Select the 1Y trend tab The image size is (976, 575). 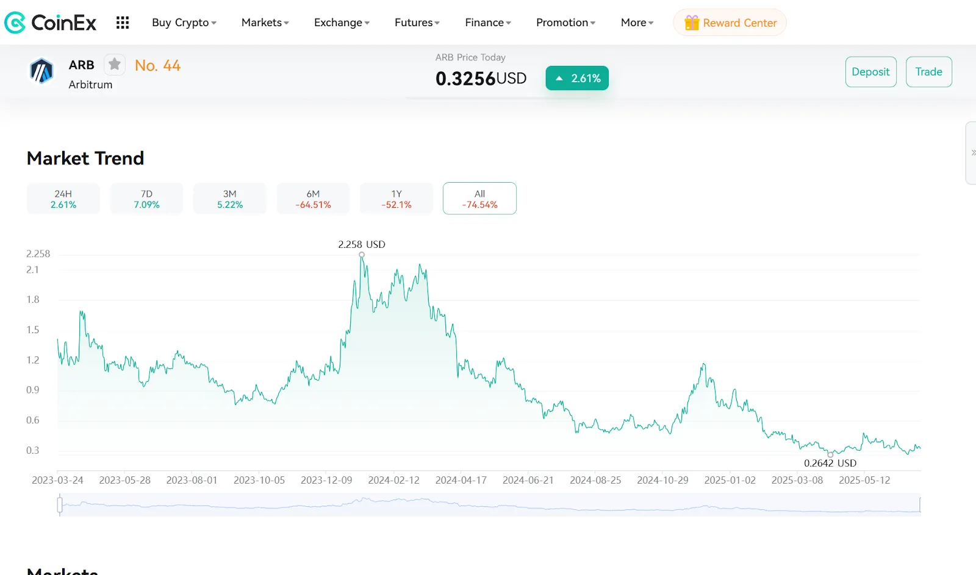point(396,199)
